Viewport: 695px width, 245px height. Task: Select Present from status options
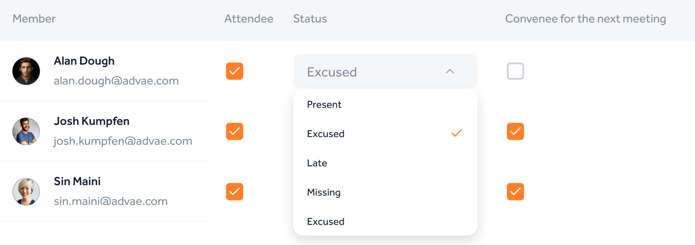point(324,105)
